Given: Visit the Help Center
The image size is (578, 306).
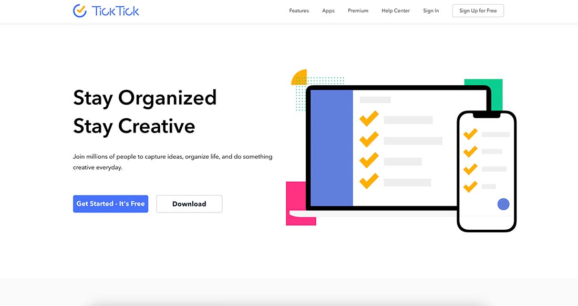Looking at the screenshot, I should click(396, 11).
